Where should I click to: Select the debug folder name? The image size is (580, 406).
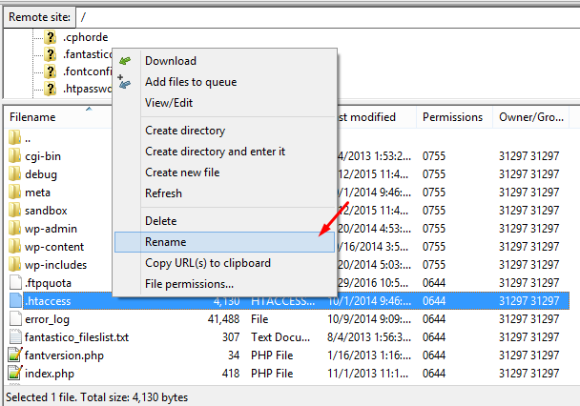[x=41, y=174]
